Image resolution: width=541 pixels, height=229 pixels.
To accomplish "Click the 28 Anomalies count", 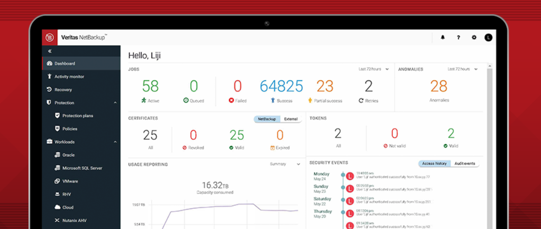I will coord(439,86).
